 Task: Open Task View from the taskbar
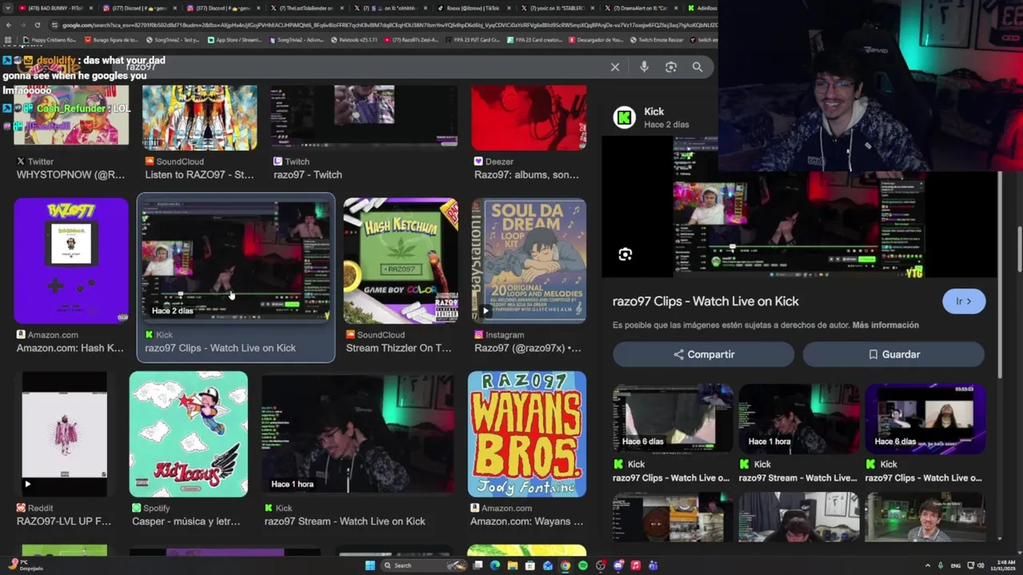(478, 565)
